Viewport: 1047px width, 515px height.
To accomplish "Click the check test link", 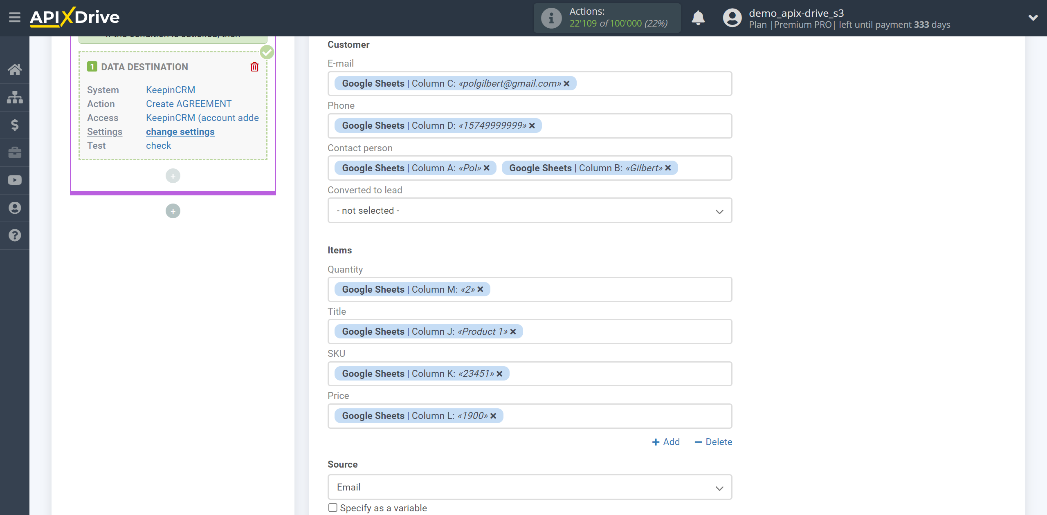I will pyautogui.click(x=158, y=146).
